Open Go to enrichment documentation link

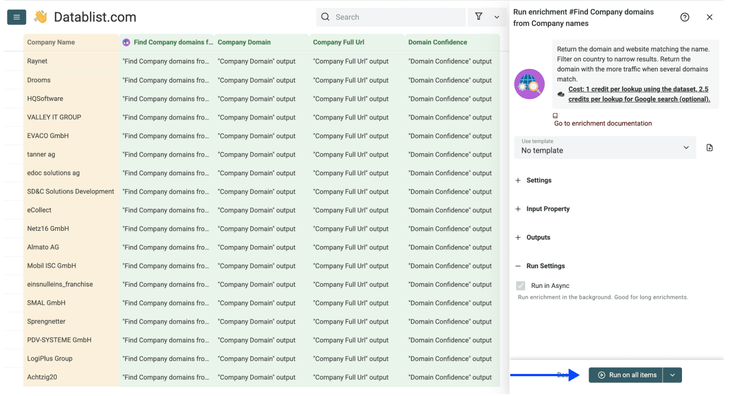click(603, 123)
